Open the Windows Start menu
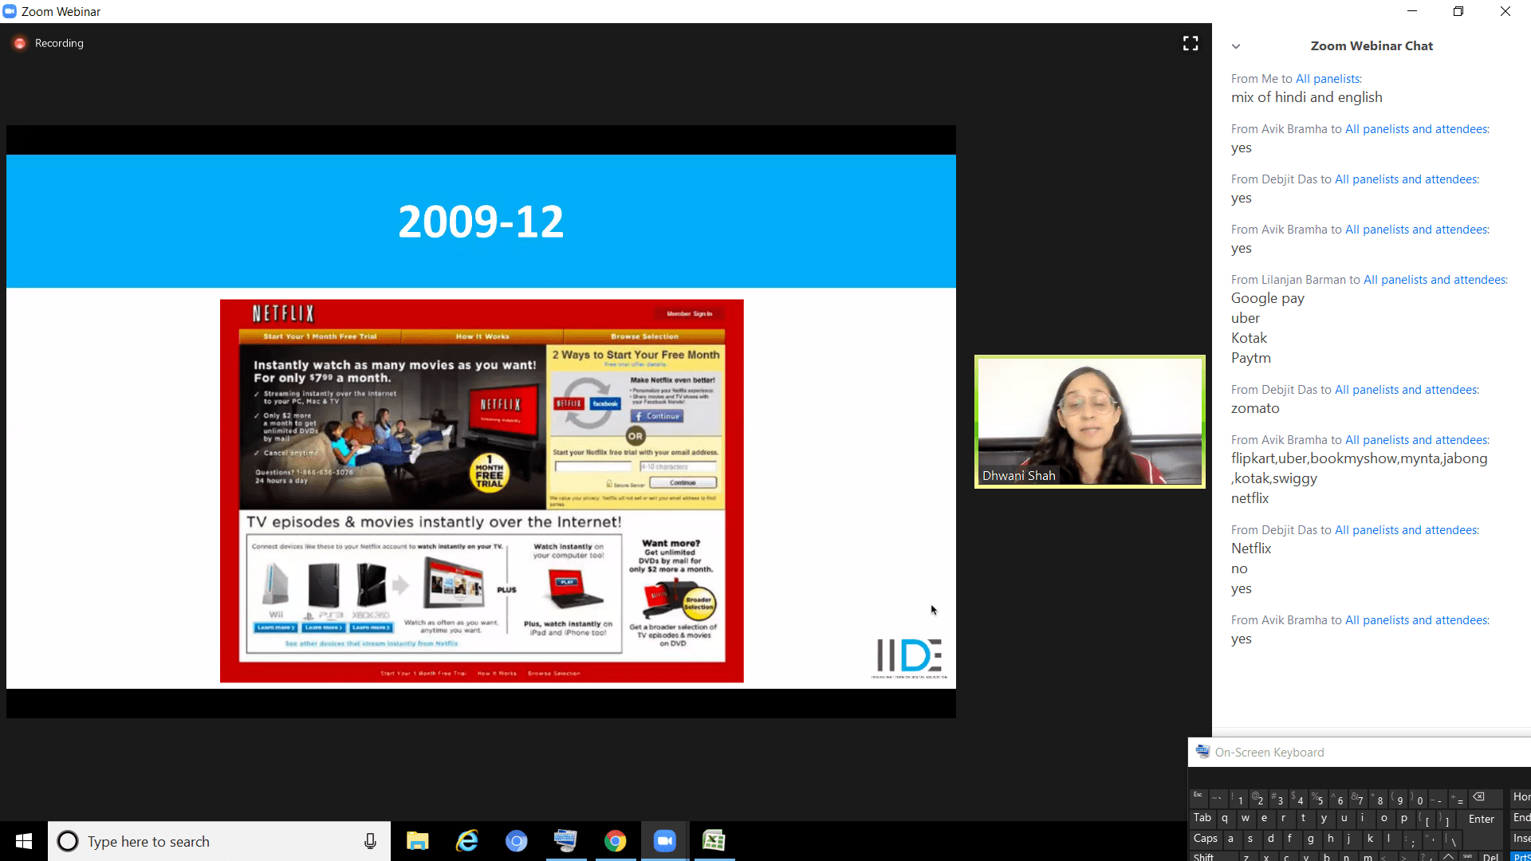1531x861 pixels. point(24,841)
